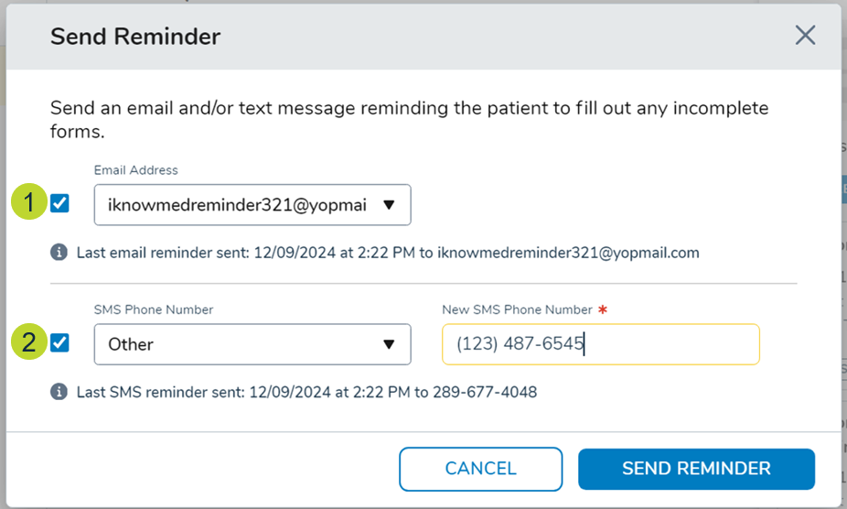Open the Email Address dropdown arrow
Screen dimensions: 847x509
click(x=389, y=205)
